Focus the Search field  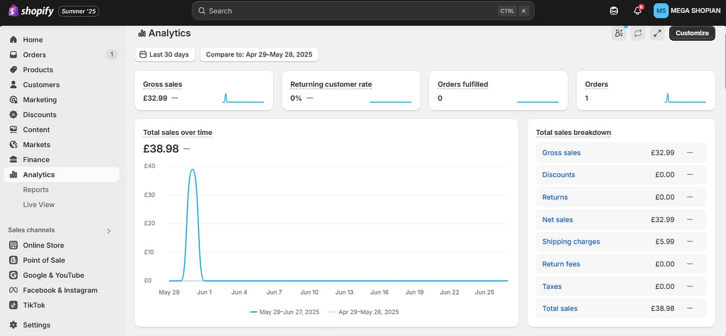pos(363,11)
